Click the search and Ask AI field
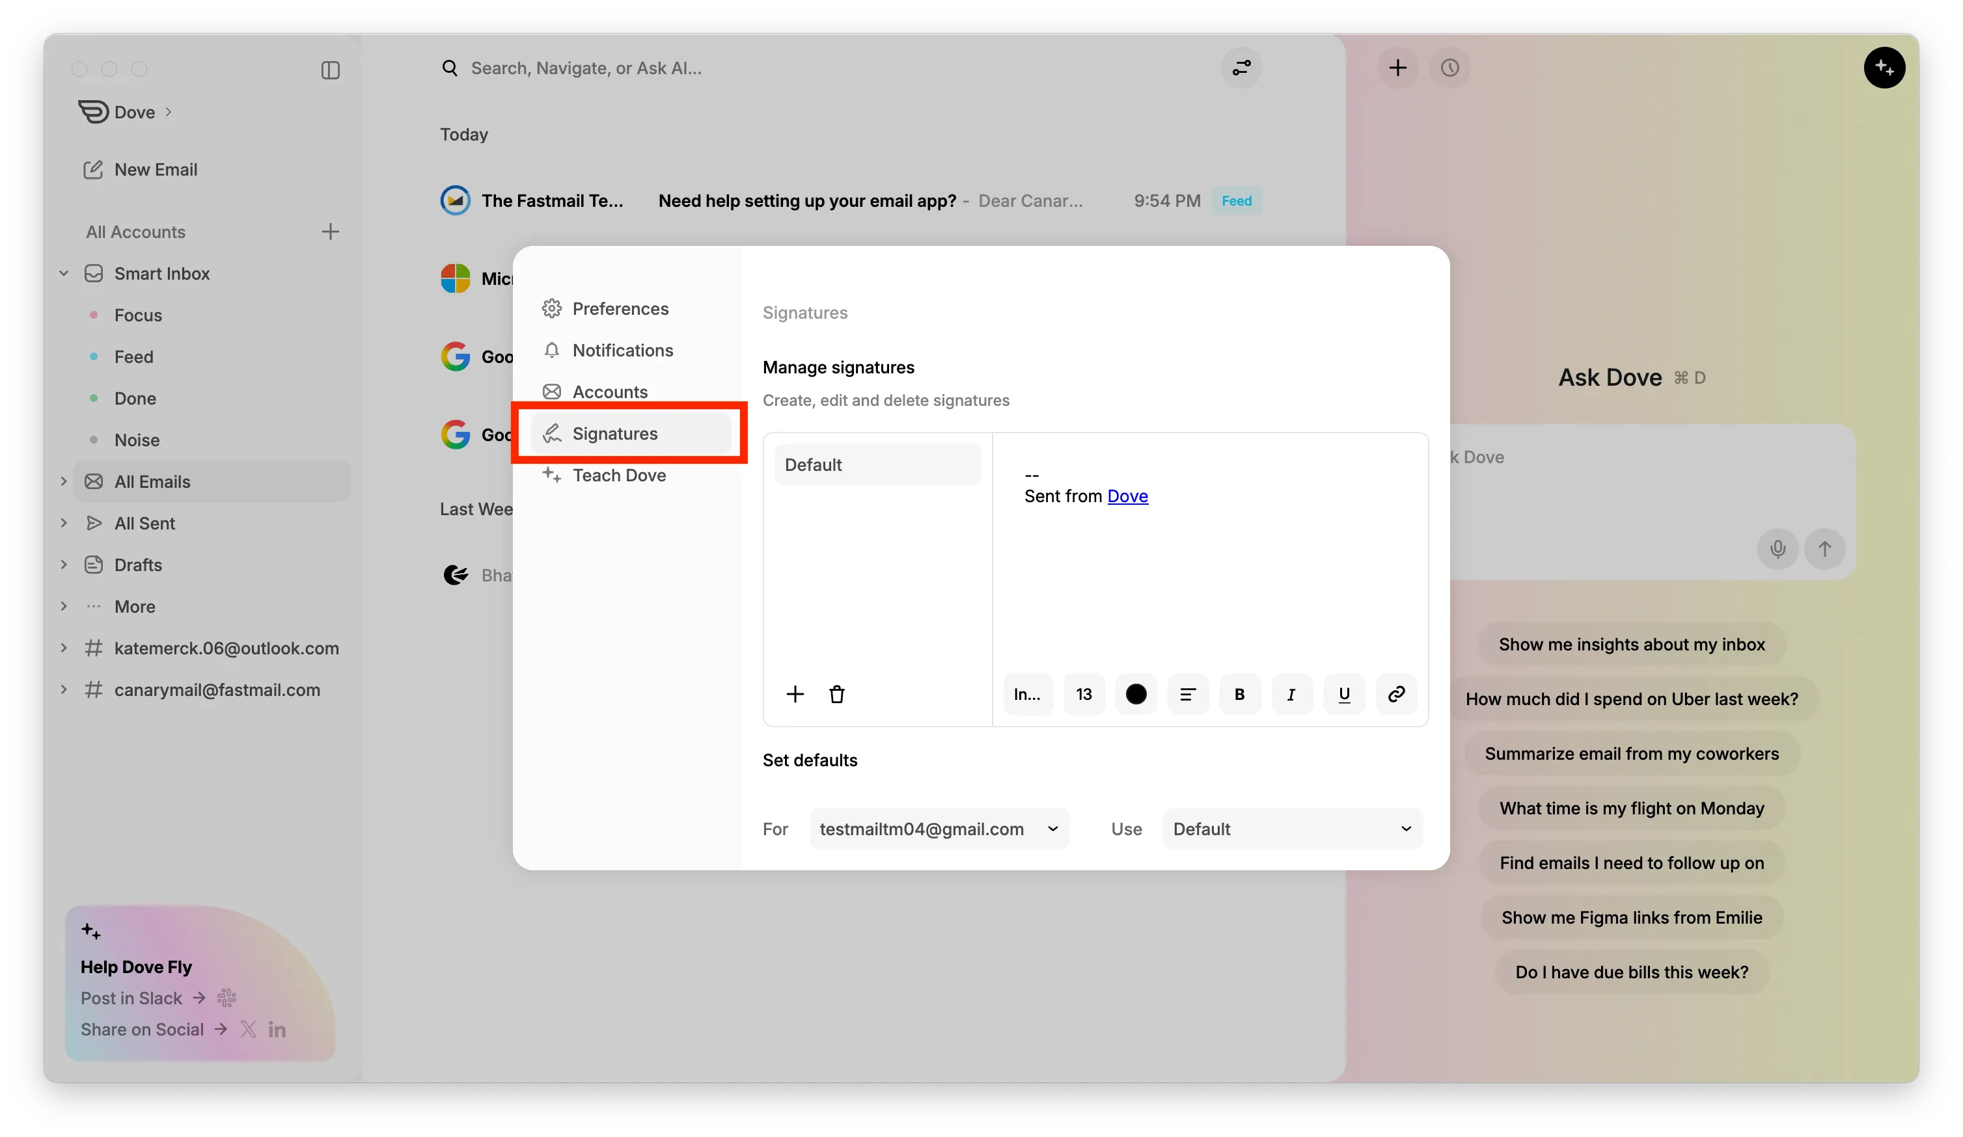The image size is (1963, 1137). tap(586, 68)
